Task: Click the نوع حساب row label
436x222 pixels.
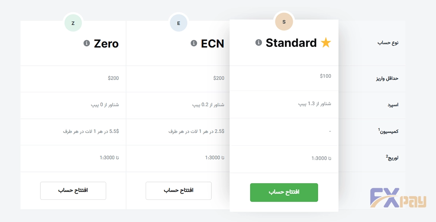Action: tap(388, 43)
